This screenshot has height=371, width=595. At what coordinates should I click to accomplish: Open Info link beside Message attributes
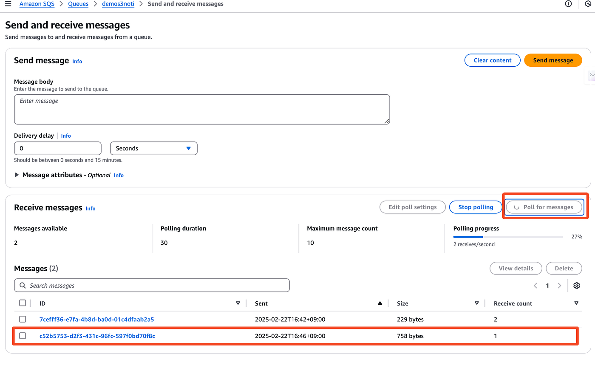pyautogui.click(x=119, y=176)
